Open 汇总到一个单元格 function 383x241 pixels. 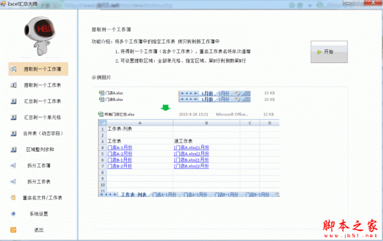click(38, 117)
